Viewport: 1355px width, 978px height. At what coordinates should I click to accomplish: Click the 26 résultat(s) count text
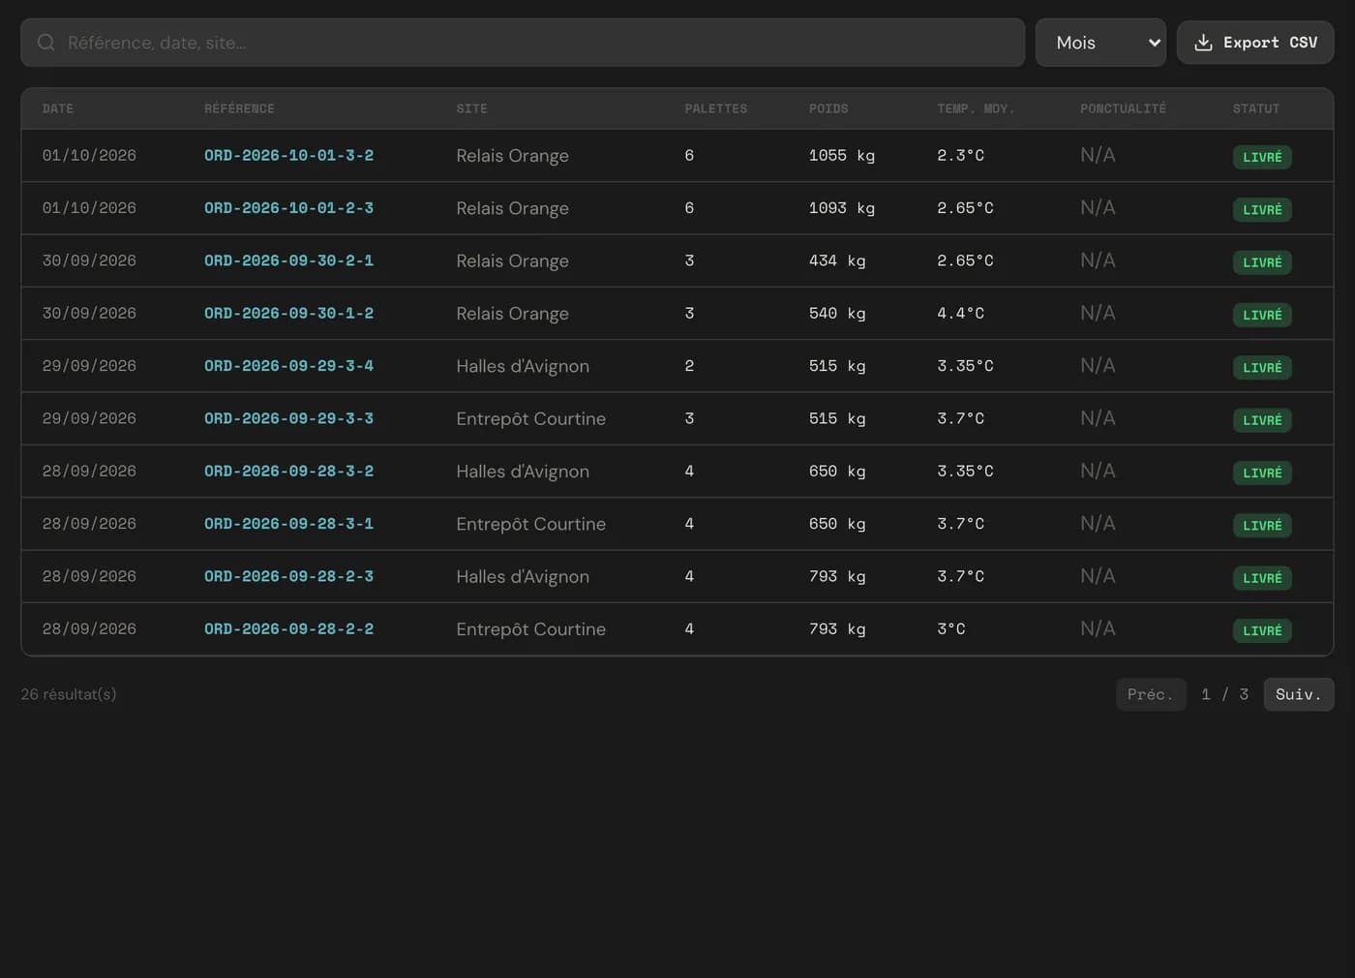[x=69, y=694]
